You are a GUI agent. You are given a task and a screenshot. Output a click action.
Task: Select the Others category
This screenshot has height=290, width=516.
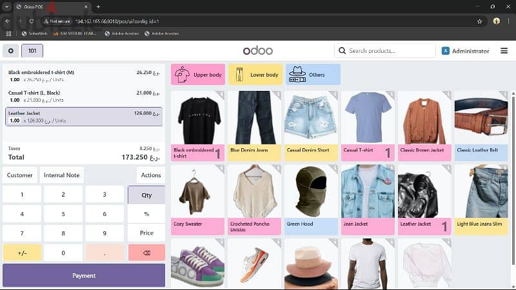click(313, 75)
